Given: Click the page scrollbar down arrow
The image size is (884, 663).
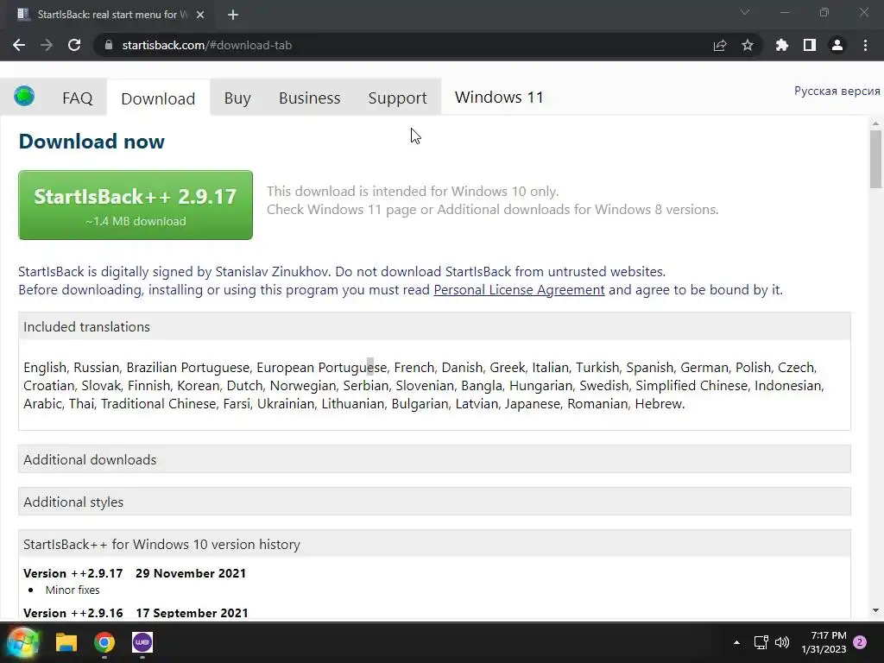Looking at the screenshot, I should [875, 610].
